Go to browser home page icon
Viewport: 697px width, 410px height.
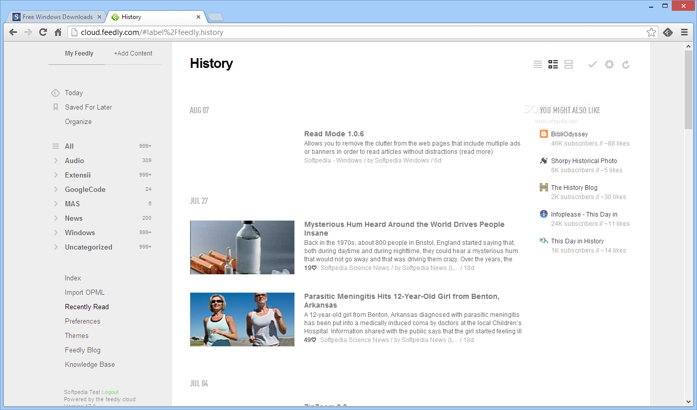point(58,32)
